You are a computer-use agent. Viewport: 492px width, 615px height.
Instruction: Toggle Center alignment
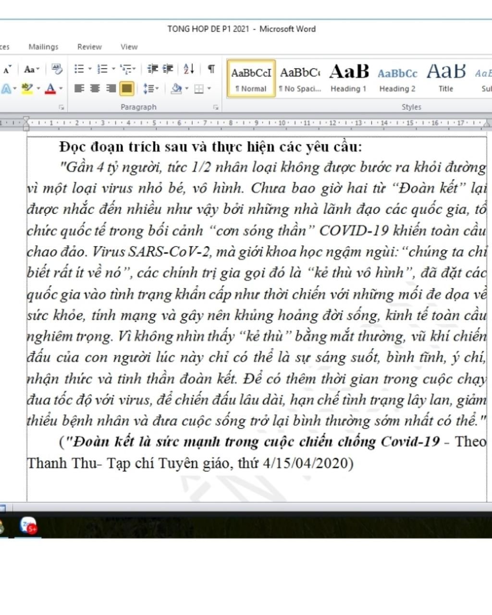95,88
